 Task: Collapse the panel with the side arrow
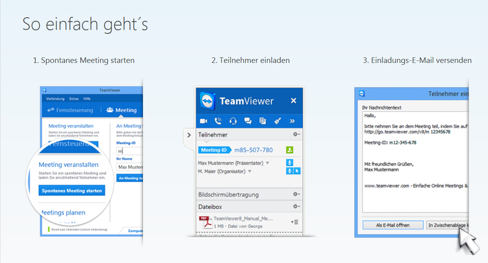189,135
